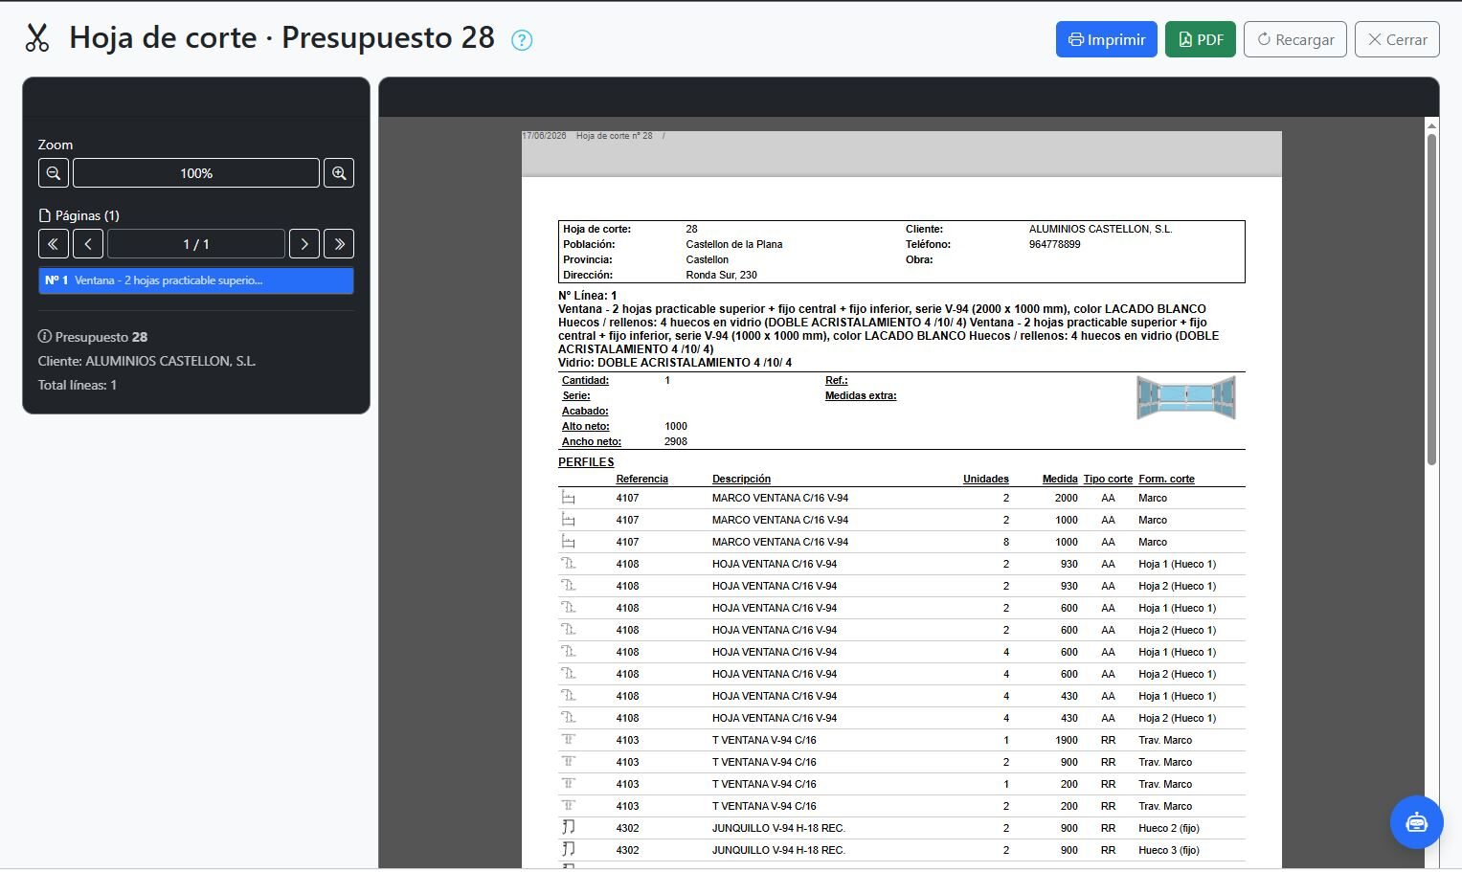The height and width of the screenshot is (872, 1462).
Task: Go to the previous page
Action: 88,244
